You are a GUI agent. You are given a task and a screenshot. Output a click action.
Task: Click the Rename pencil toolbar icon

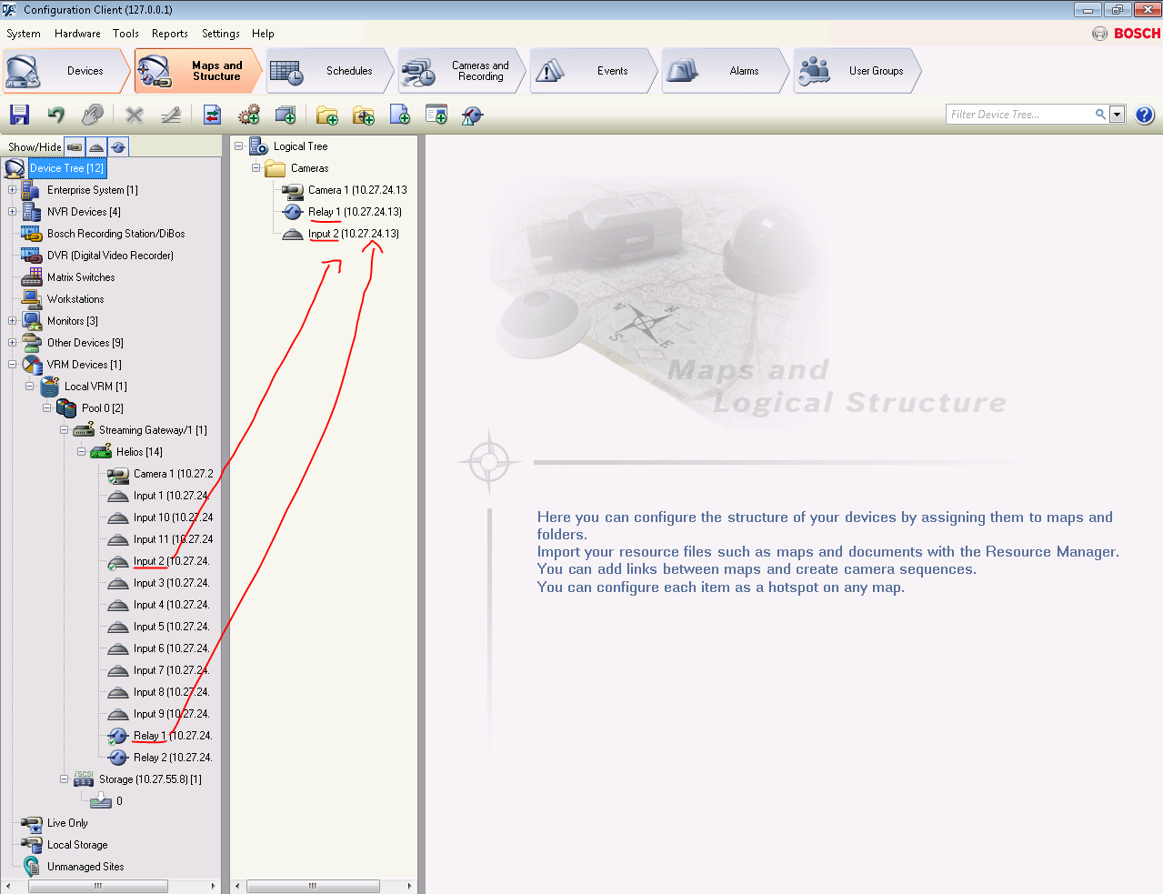pyautogui.click(x=169, y=115)
